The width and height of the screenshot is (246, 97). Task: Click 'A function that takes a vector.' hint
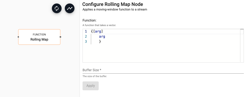click(99, 25)
